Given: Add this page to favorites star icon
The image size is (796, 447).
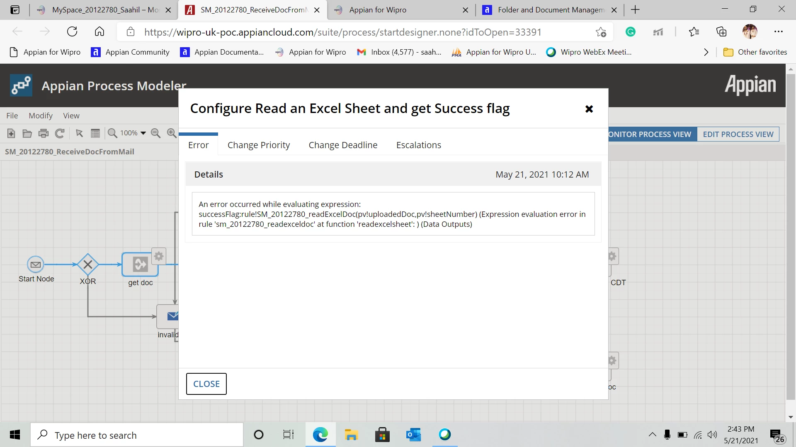Looking at the screenshot, I should (601, 32).
